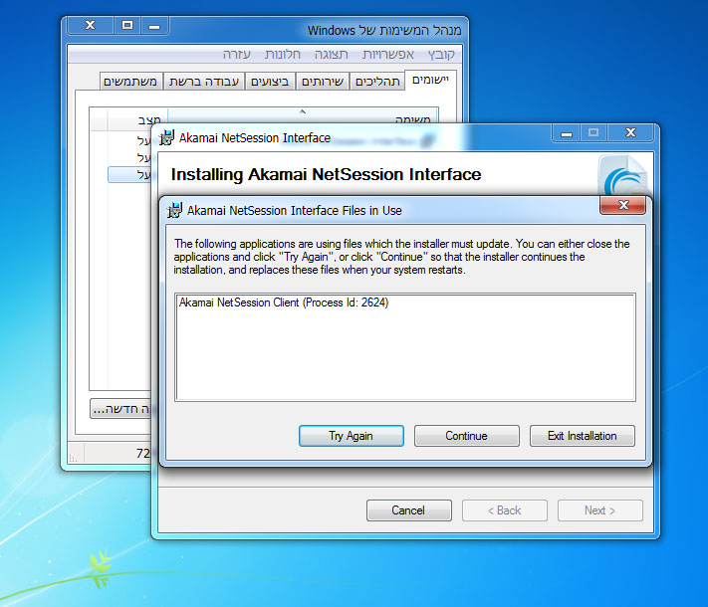The width and height of the screenshot is (708, 607).
Task: Click the Exit Installation button
Action: pyautogui.click(x=582, y=436)
